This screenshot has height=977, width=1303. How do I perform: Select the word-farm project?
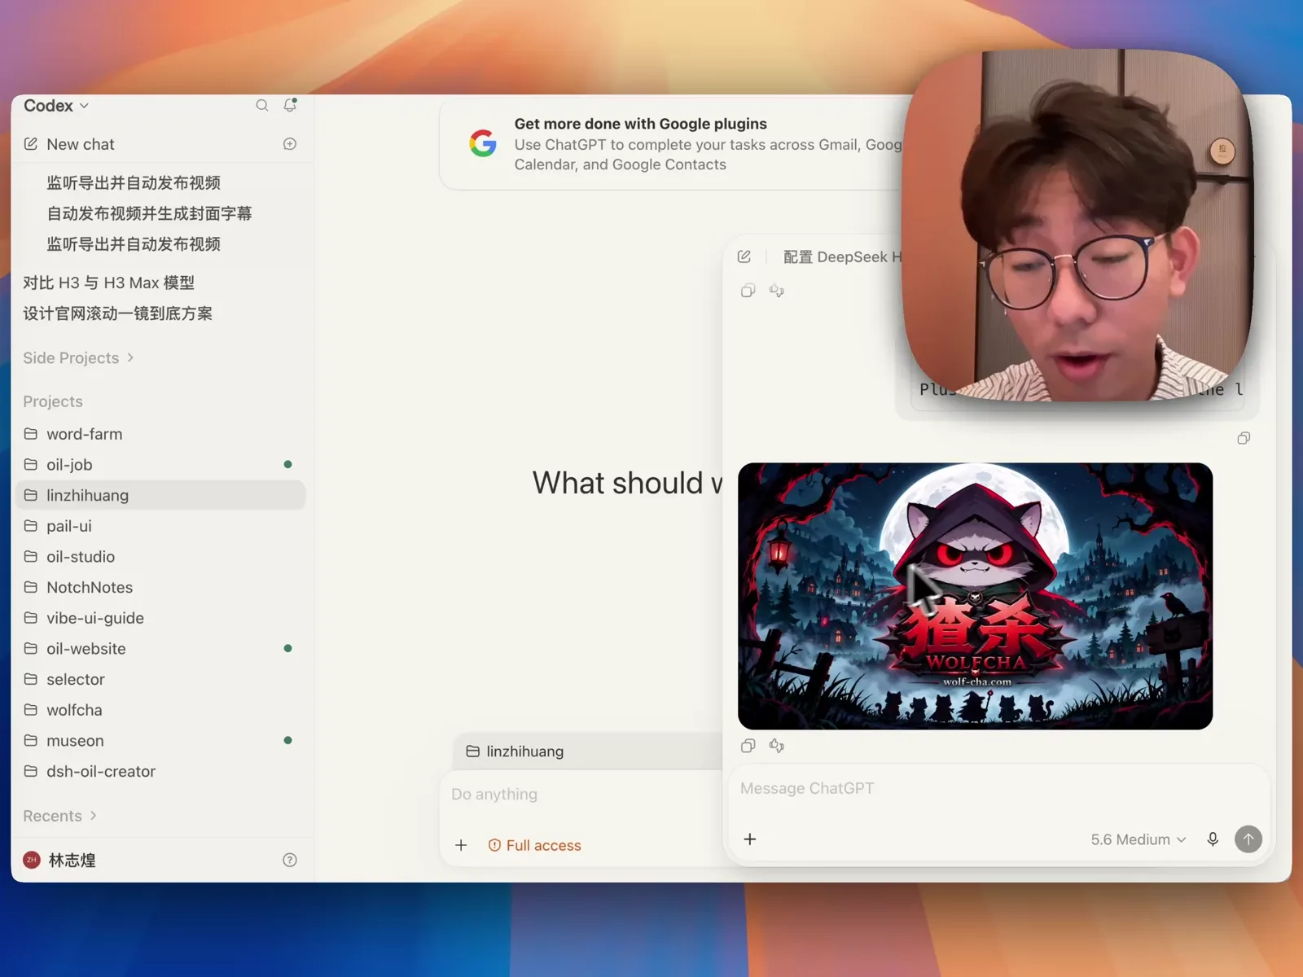click(160, 434)
